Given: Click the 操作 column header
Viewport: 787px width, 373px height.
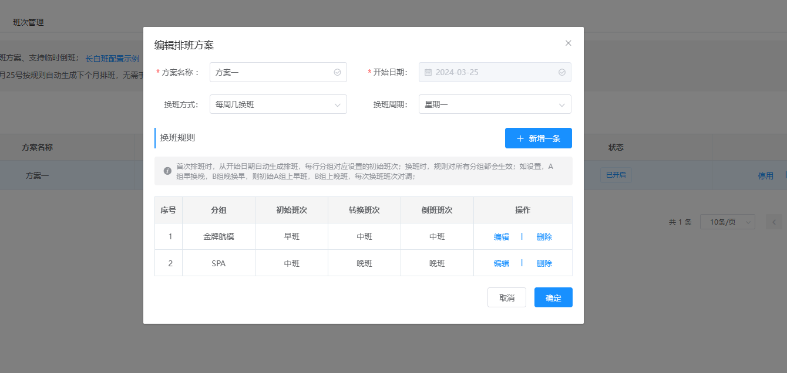Looking at the screenshot, I should point(523,210).
